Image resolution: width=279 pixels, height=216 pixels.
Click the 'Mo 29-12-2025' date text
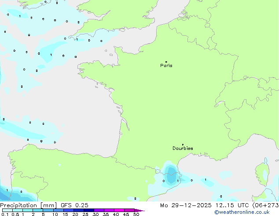click(x=186, y=205)
